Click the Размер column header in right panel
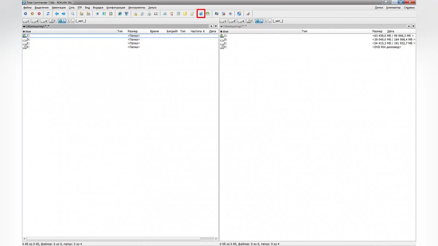 pos(377,32)
